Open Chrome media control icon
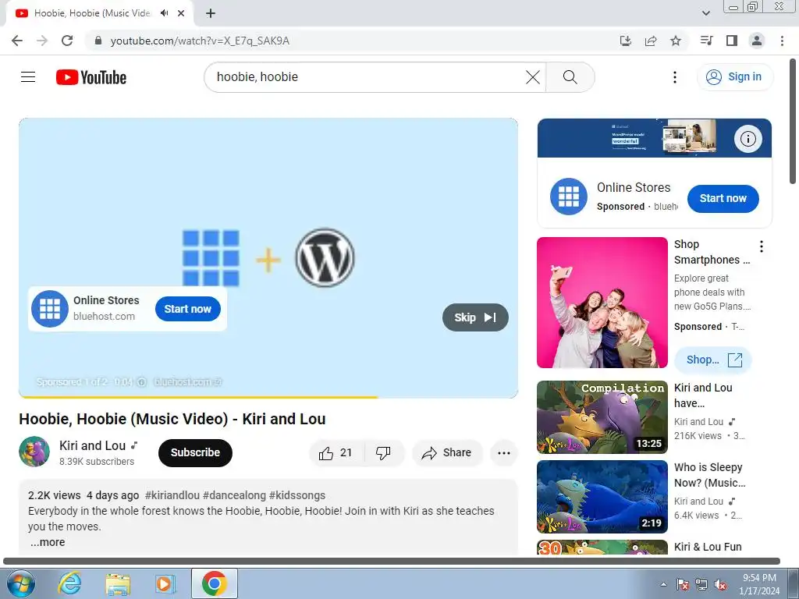Viewport: 799px width, 599px height. (x=707, y=41)
